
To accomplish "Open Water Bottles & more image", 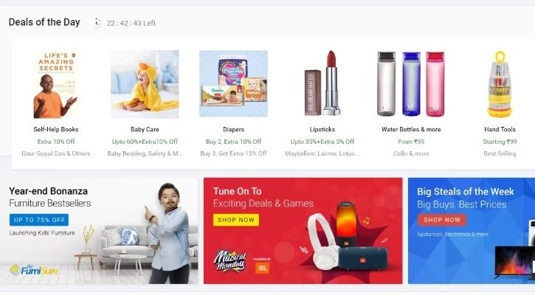I will tap(411, 83).
